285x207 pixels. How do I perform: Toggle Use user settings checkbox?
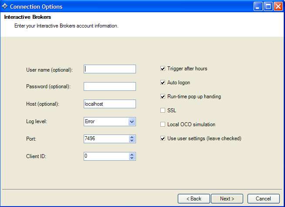coord(163,138)
